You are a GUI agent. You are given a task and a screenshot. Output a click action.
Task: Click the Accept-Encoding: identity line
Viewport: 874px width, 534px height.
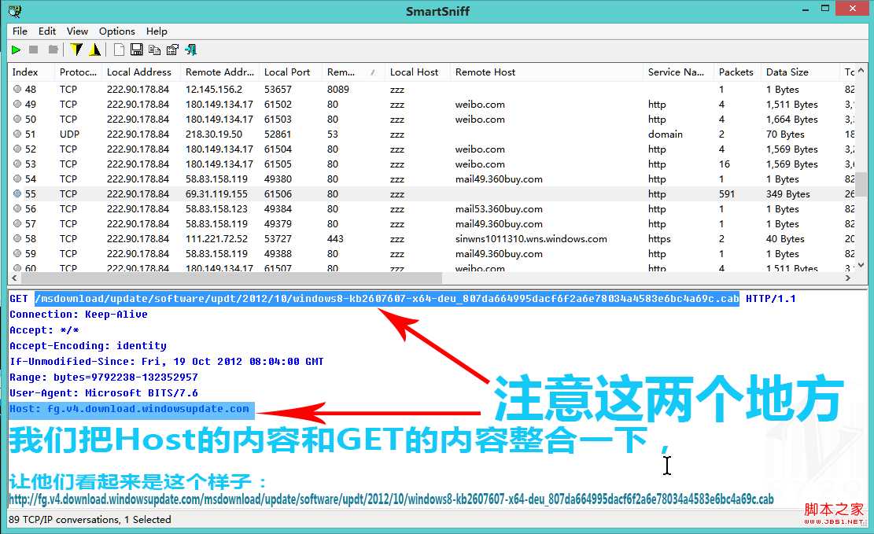pos(87,346)
